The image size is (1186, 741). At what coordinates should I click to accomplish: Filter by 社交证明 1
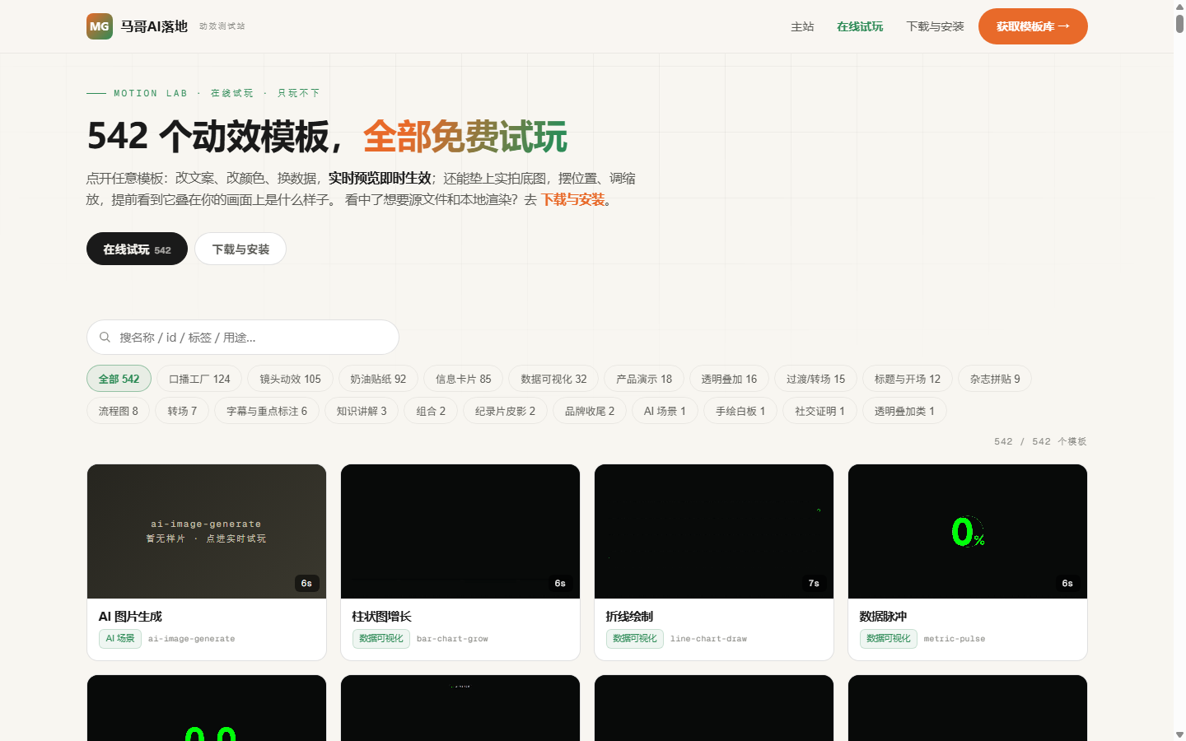point(819,411)
